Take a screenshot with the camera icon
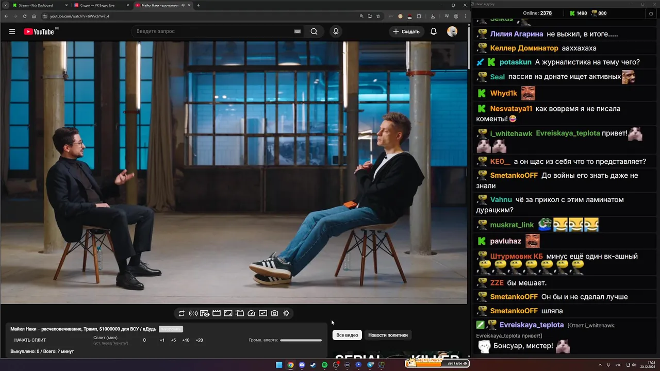This screenshot has height=371, width=660. (x=274, y=313)
